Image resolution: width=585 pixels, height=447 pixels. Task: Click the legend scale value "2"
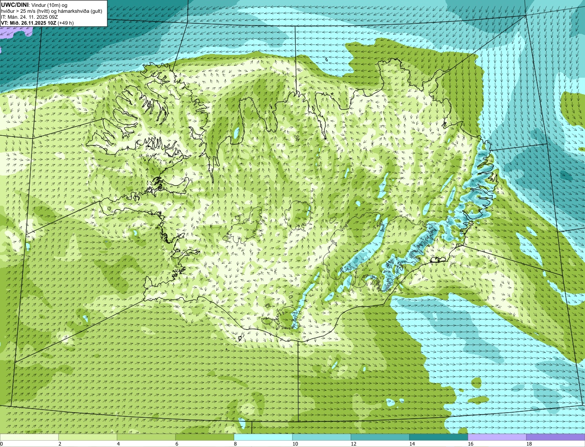pyautogui.click(x=60, y=444)
